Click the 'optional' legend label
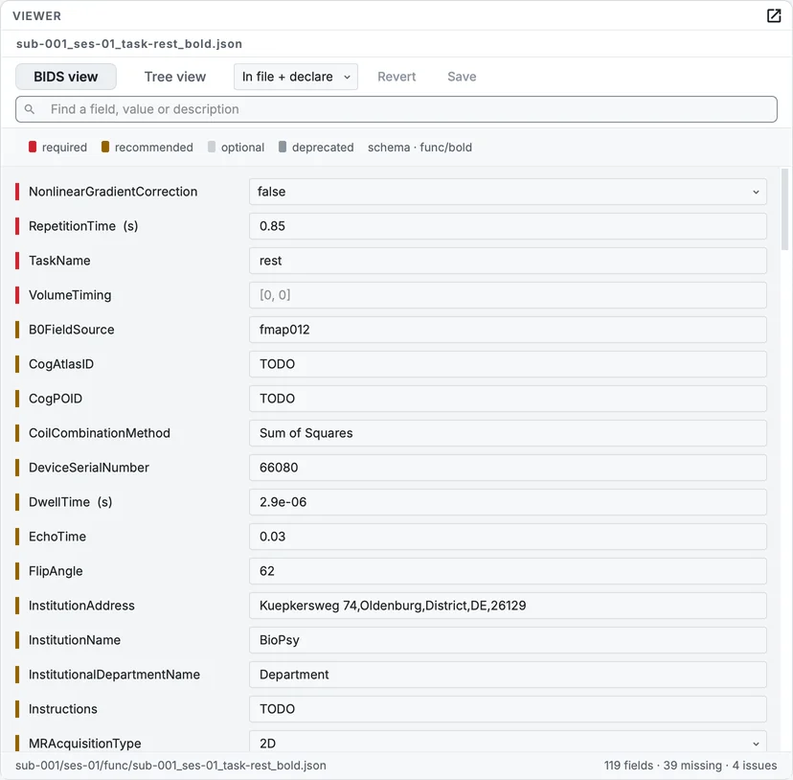 (242, 148)
